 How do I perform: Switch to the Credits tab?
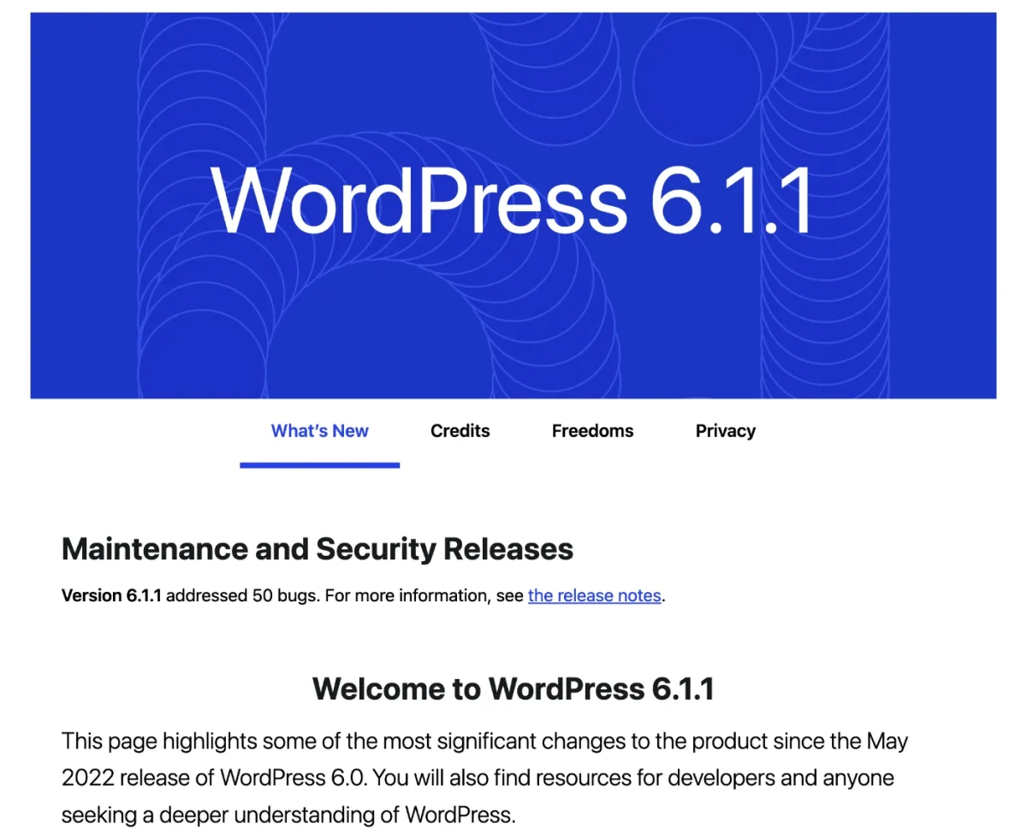click(x=460, y=431)
